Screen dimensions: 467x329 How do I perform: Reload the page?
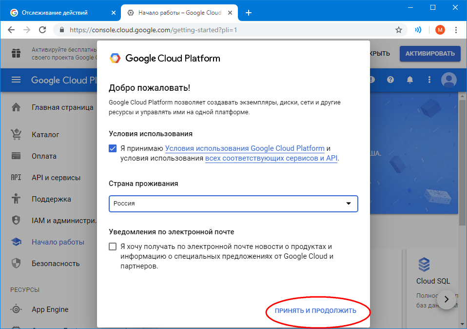point(42,30)
